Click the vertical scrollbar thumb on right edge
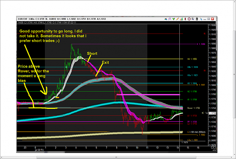This screenshot has width=236, height=159. click(x=234, y=74)
